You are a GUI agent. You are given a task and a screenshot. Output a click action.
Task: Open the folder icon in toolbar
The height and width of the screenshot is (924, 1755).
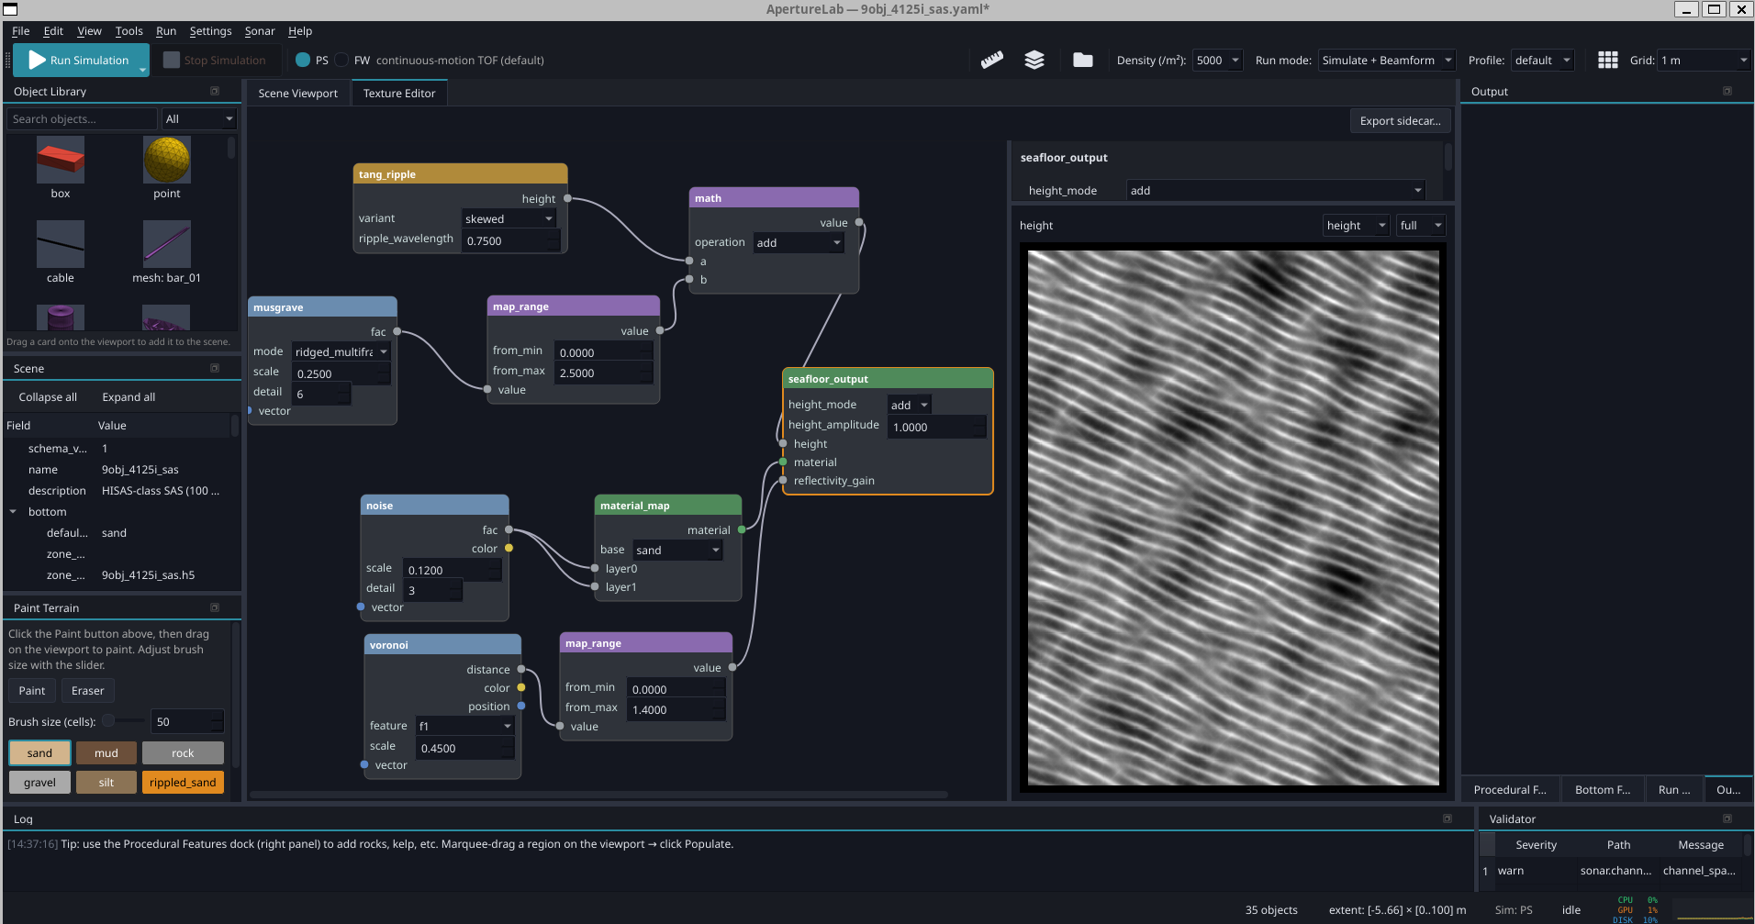coord(1083,61)
